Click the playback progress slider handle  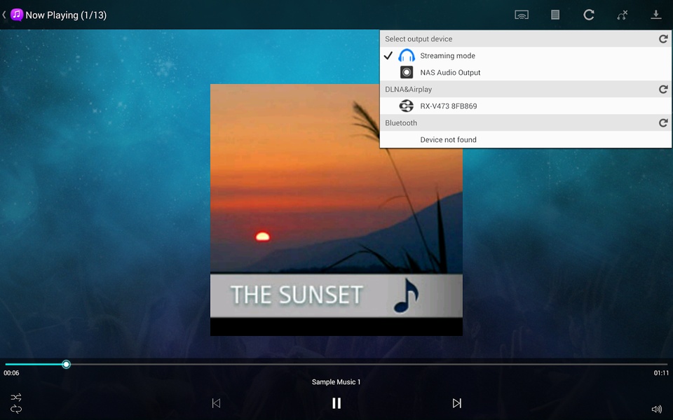point(66,364)
